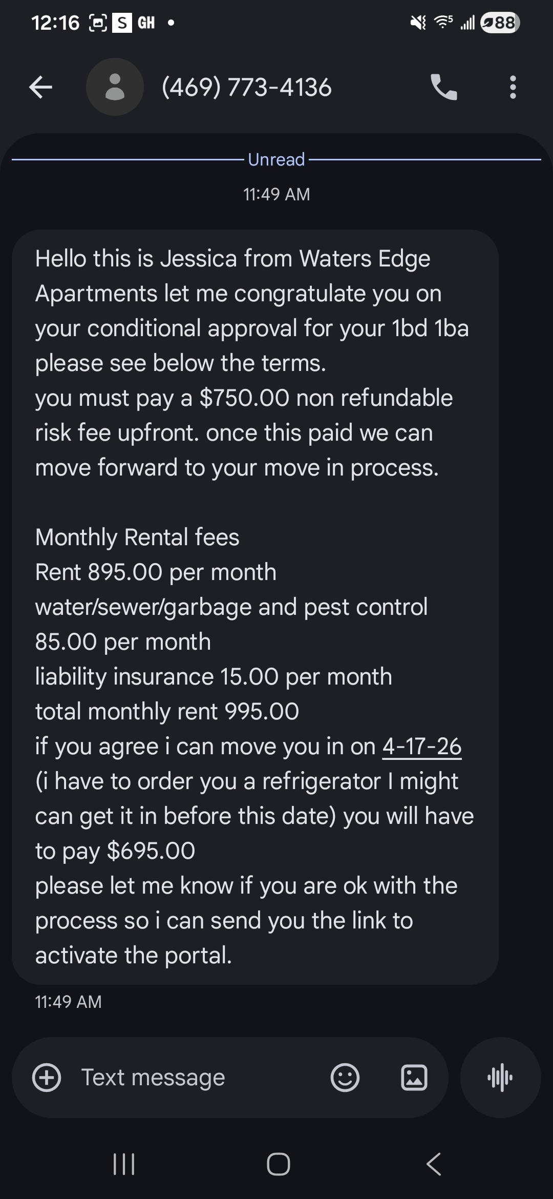Tap the battery indicator in status bar
The image size is (553, 1199).
(500, 23)
